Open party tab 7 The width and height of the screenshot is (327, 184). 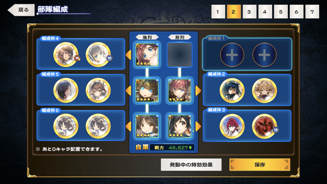[312, 12]
